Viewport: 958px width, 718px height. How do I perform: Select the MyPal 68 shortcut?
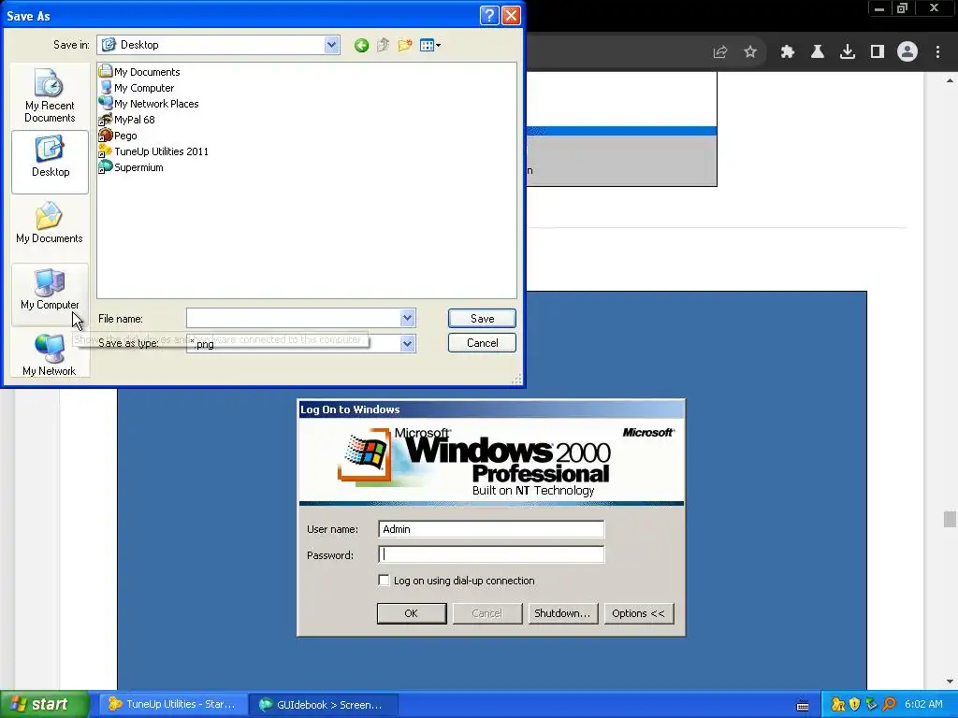pyautogui.click(x=127, y=120)
